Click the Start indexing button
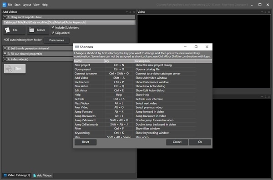The height and width of the screenshot is (180, 273). tap(15, 69)
